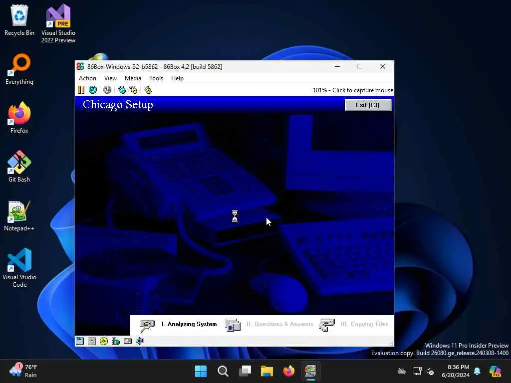Select the Firefox desktop shortcut
This screenshot has height=383, width=511.
(x=19, y=118)
